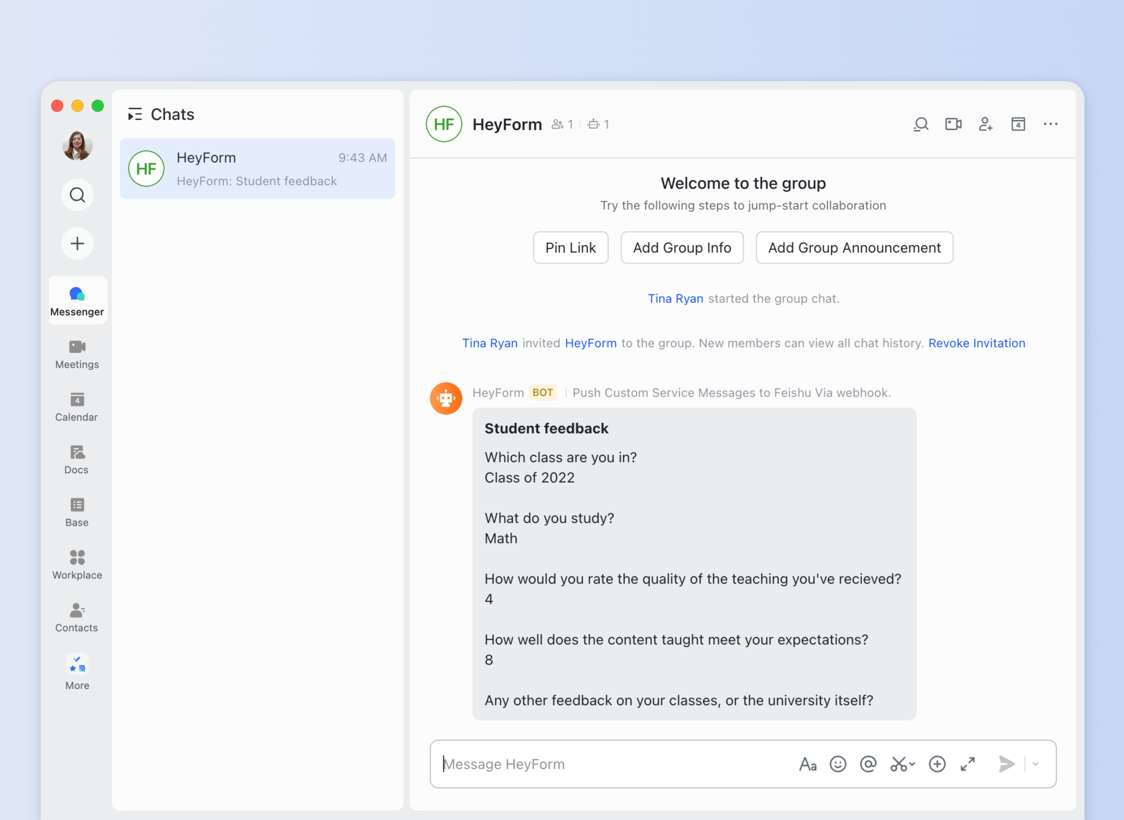Click the plus circle attachment icon
This screenshot has height=820, width=1124.
click(x=937, y=764)
